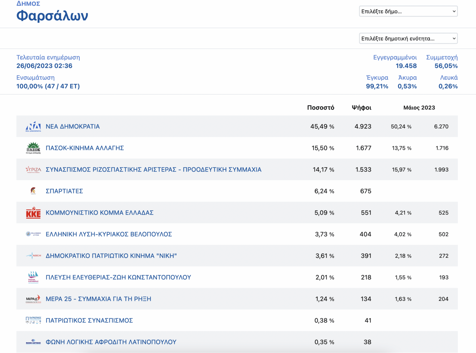Click registered voters count 19.458

pos(406,66)
